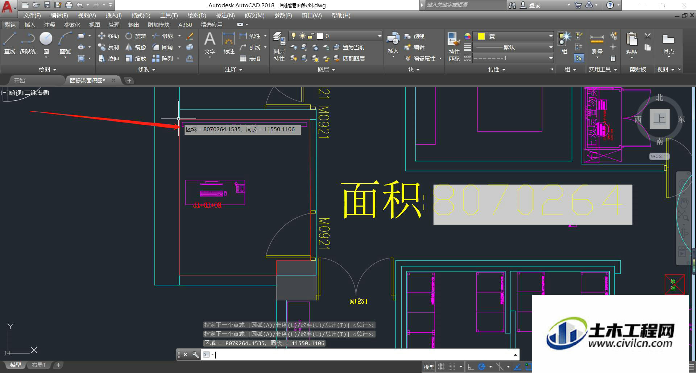Open the lineweight dropdown showing 默认
The image size is (696, 373).
pos(514,47)
